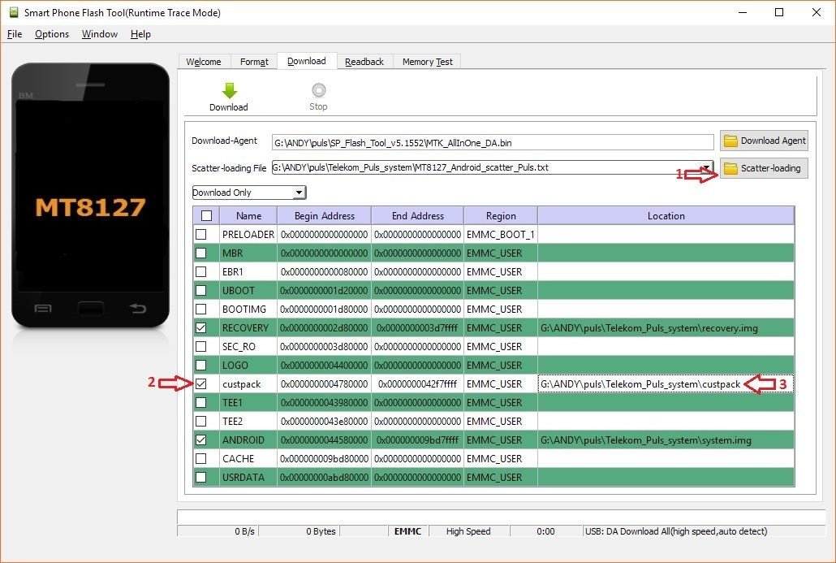
Task: Open the Memory Test tab
Action: (x=427, y=62)
